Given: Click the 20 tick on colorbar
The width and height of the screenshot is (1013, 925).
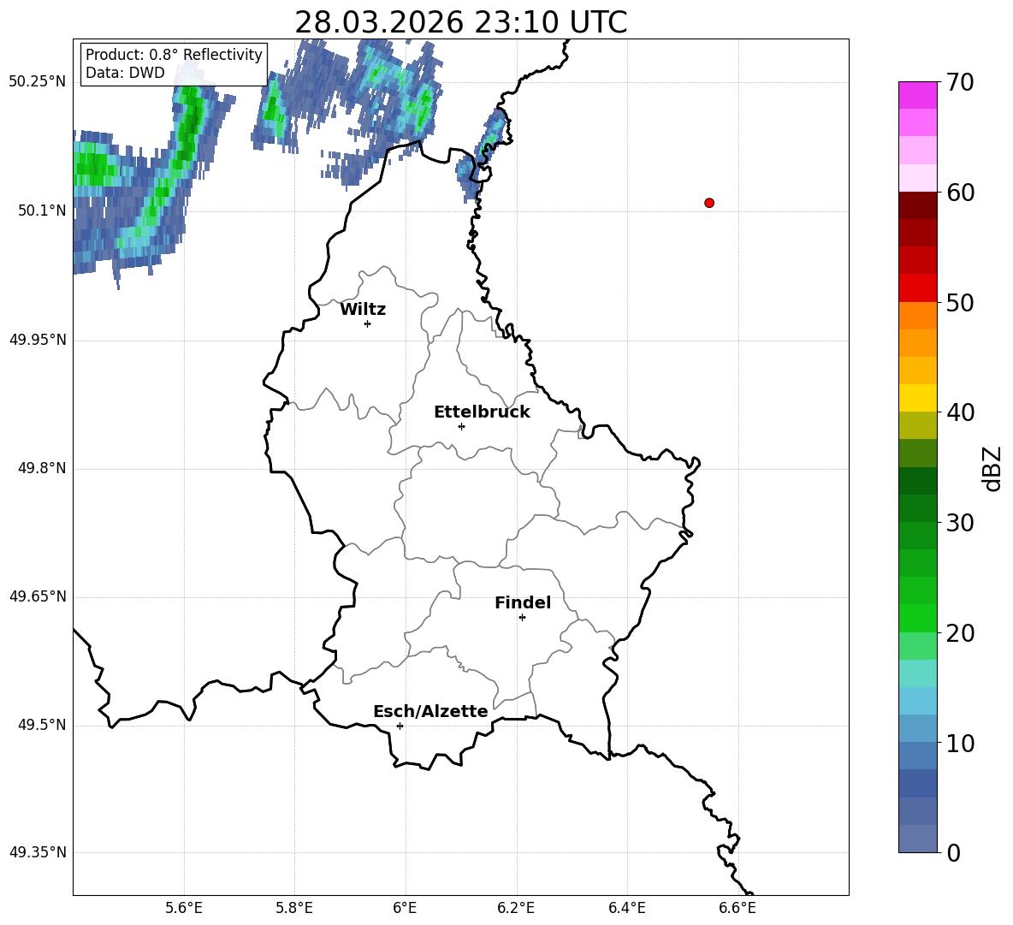Looking at the screenshot, I should tap(960, 633).
